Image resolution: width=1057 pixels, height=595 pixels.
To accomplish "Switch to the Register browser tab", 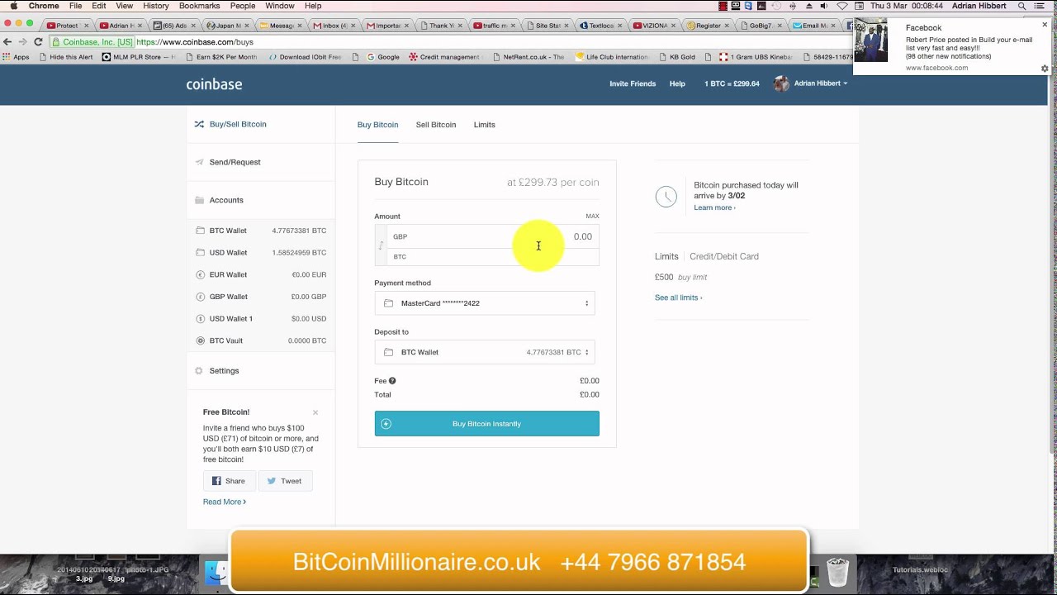I will pyautogui.click(x=710, y=26).
